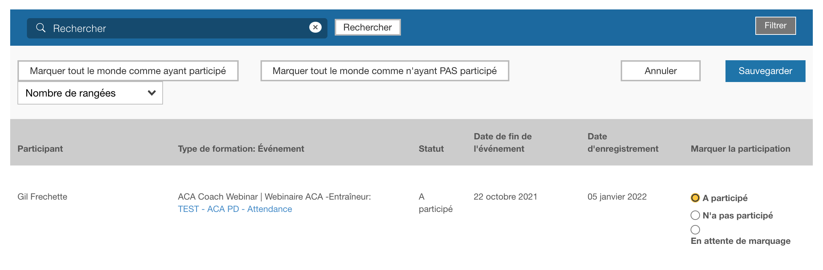
Task: Save changes with Sauvegarder
Action: coord(765,71)
